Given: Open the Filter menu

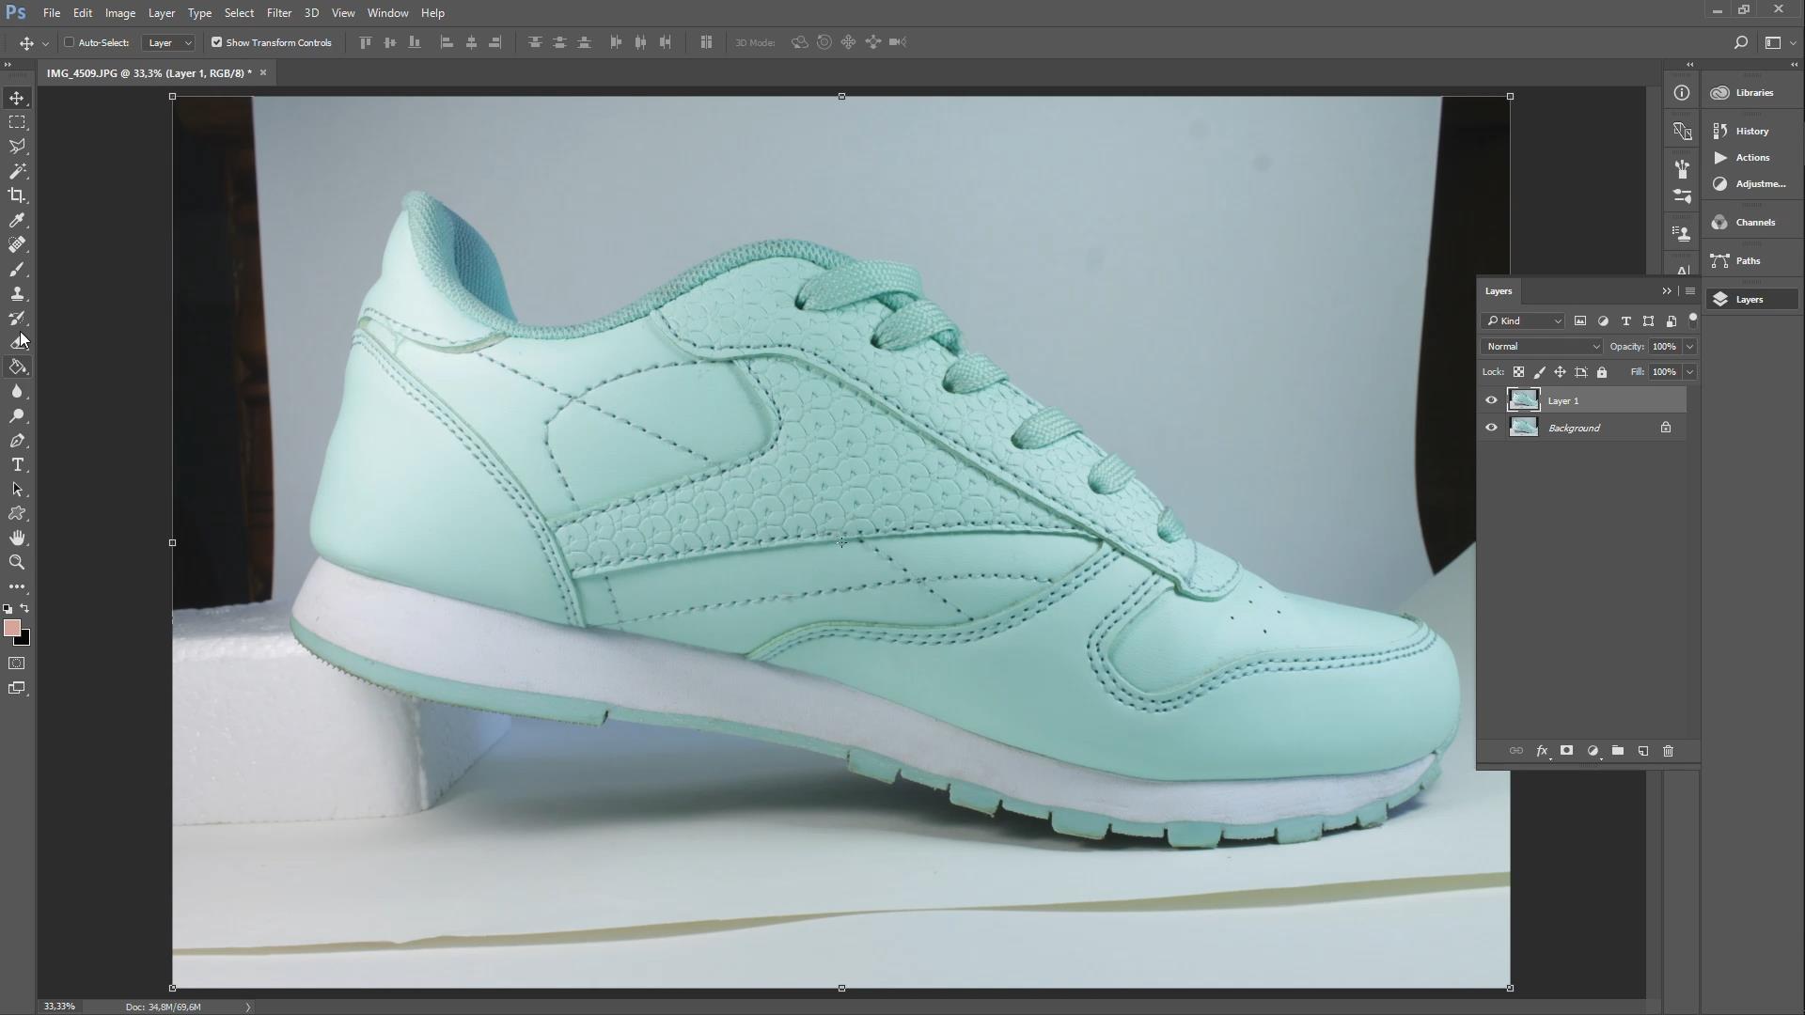Looking at the screenshot, I should point(278,12).
